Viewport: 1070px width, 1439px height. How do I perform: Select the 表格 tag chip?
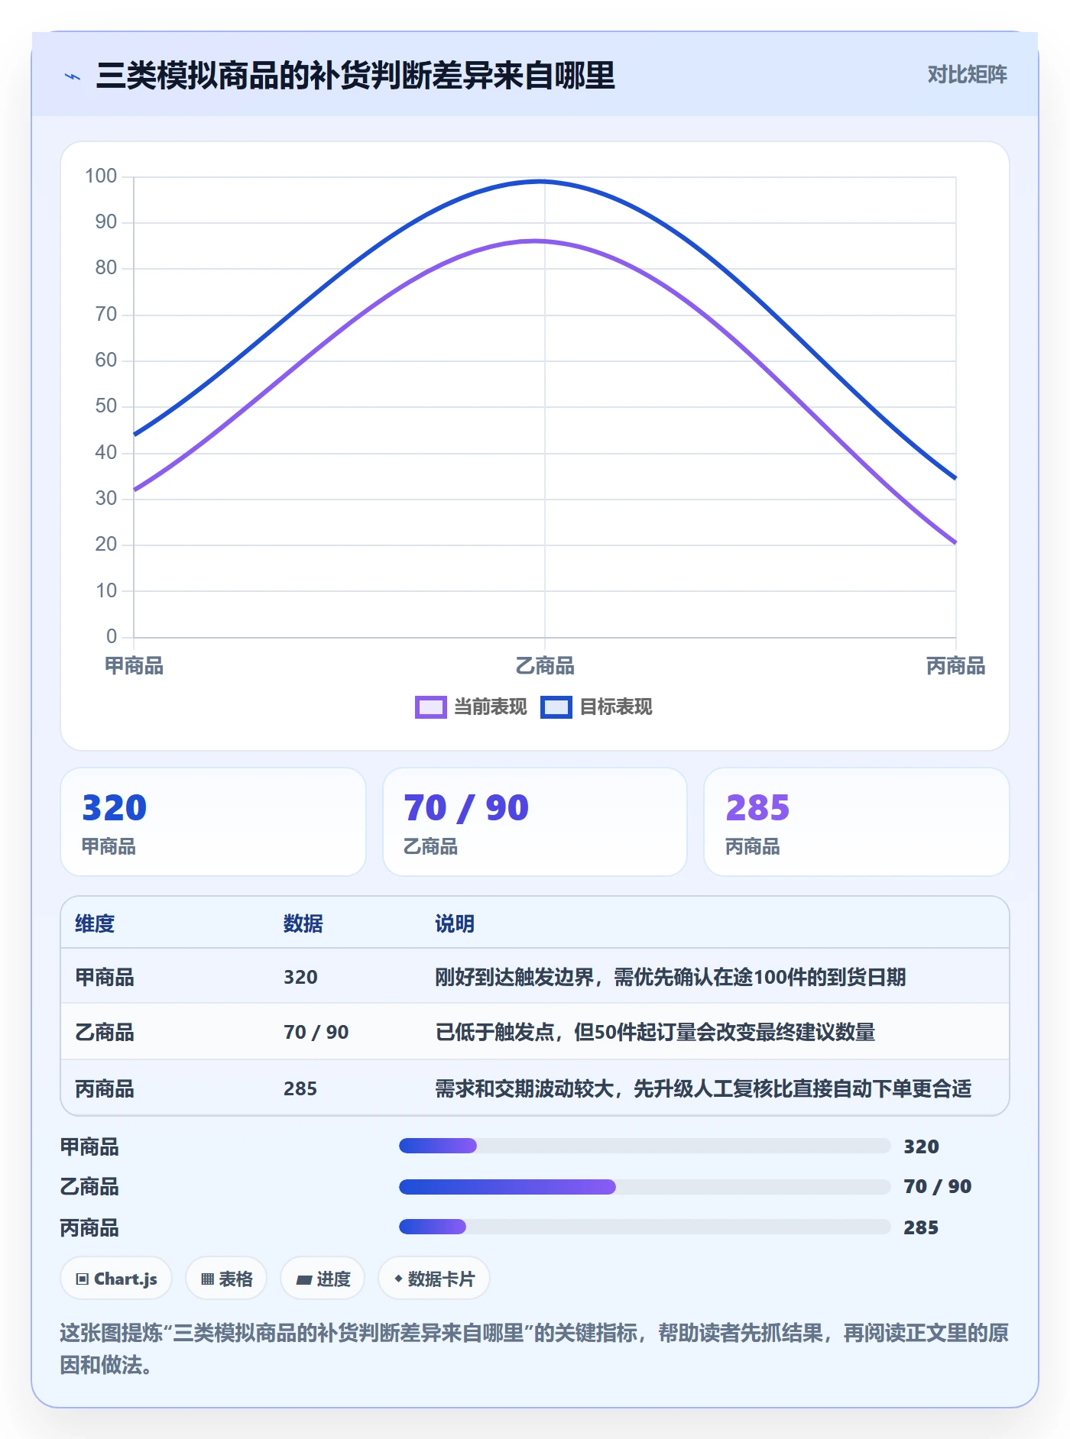pyautogui.click(x=226, y=1279)
